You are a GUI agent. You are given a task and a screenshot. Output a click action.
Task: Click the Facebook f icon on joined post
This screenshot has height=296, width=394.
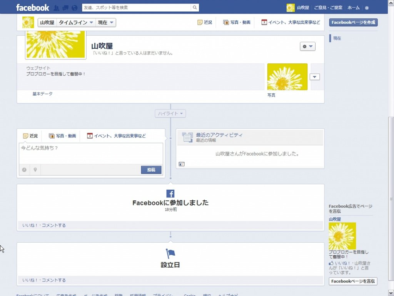(x=170, y=193)
